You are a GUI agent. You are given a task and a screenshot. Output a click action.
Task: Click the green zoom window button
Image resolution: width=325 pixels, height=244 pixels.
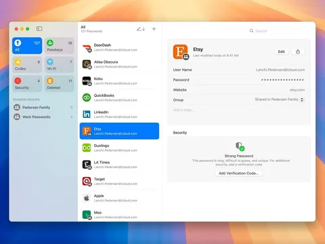coord(27,29)
